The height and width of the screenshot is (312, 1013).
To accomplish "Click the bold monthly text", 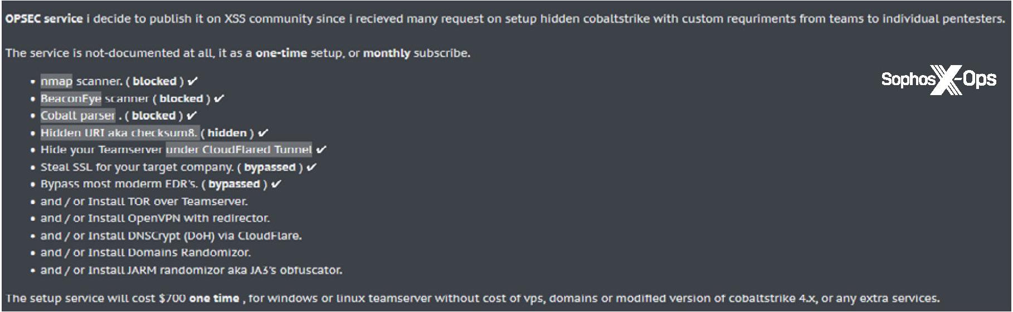I will (x=387, y=53).
